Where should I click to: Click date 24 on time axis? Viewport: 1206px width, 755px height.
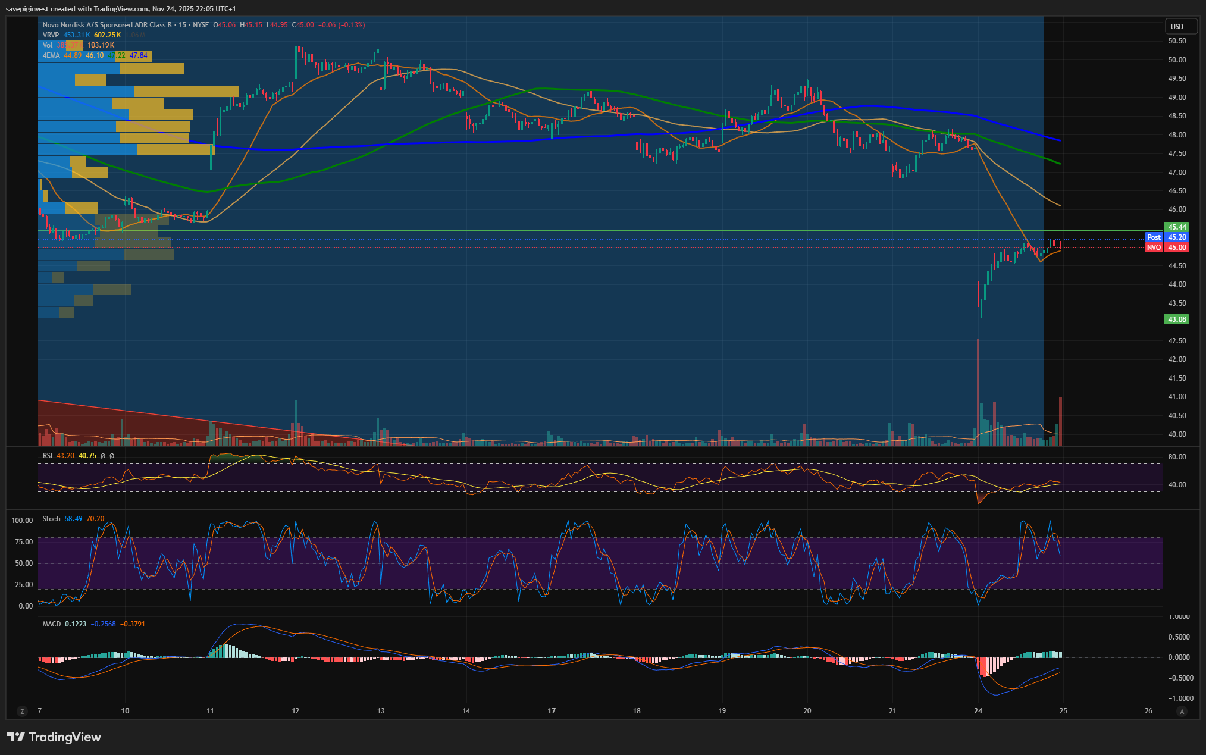tap(978, 711)
